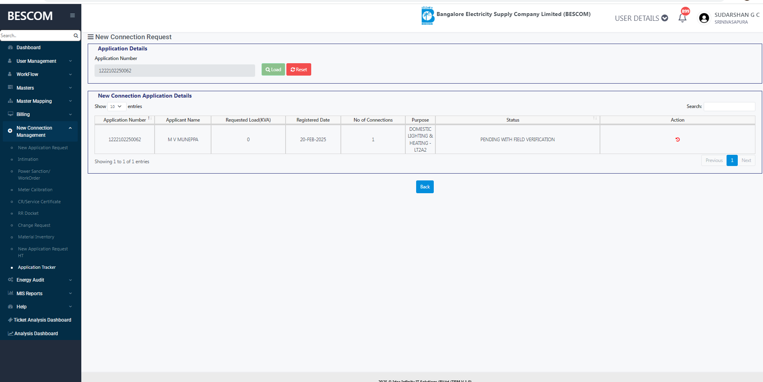Click the Dashboard icon in sidebar

(x=10, y=48)
